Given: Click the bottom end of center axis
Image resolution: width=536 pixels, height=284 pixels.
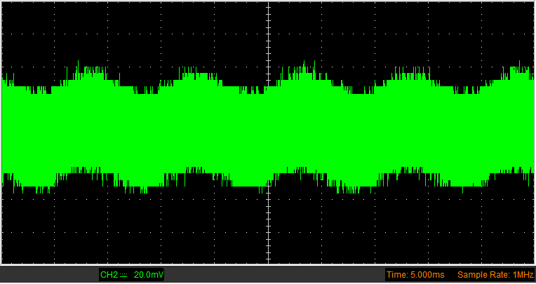Looking at the screenshot, I should (268, 260).
